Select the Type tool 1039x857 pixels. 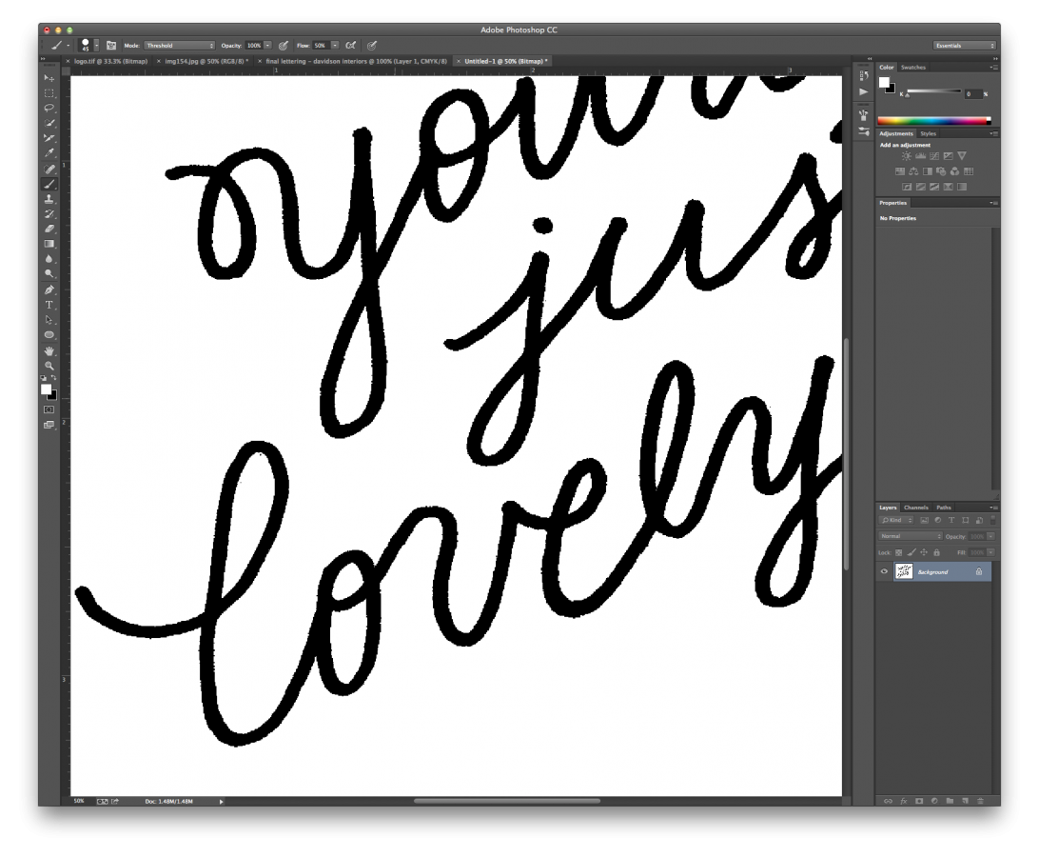tap(49, 303)
